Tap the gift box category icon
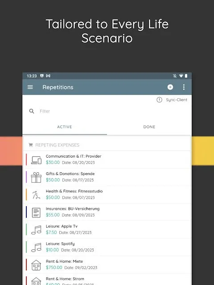The width and height of the screenshot is (214, 285). pos(36,177)
